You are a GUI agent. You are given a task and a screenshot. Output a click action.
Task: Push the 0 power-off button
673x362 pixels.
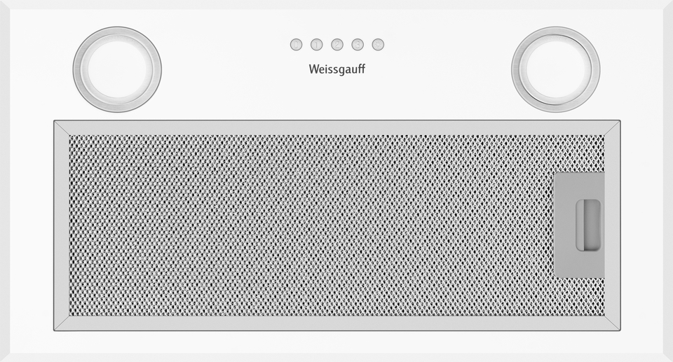(x=296, y=45)
